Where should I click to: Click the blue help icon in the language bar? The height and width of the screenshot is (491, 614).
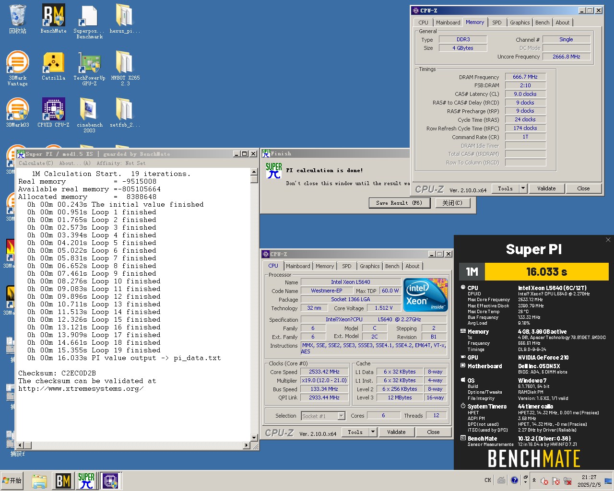coord(514,480)
